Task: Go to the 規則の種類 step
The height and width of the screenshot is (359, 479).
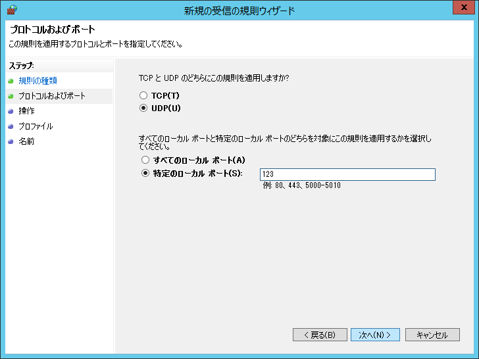Action: (x=38, y=81)
